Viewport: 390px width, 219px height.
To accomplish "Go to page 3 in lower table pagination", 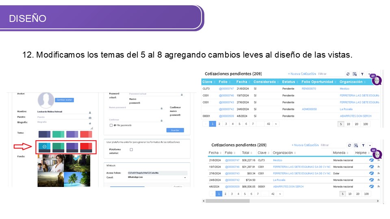I will (232, 194).
